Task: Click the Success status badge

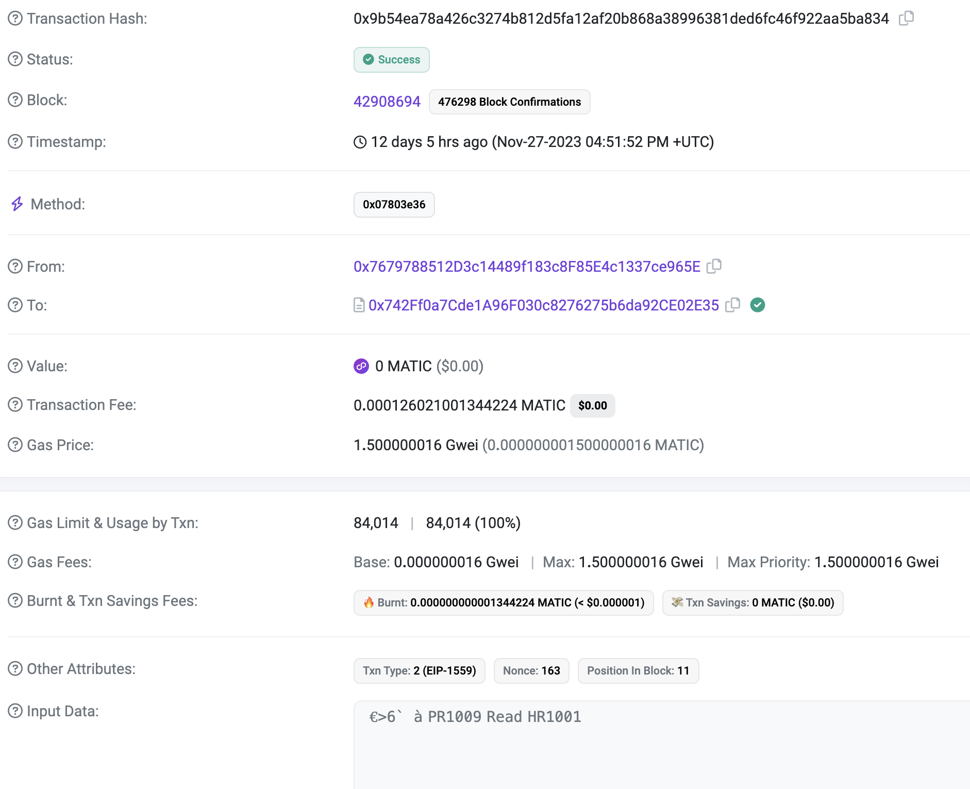Action: 391,60
